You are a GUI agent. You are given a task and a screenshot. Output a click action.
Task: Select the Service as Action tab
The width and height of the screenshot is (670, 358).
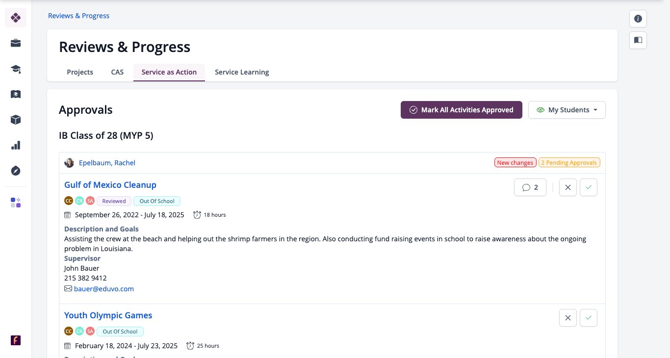click(169, 72)
